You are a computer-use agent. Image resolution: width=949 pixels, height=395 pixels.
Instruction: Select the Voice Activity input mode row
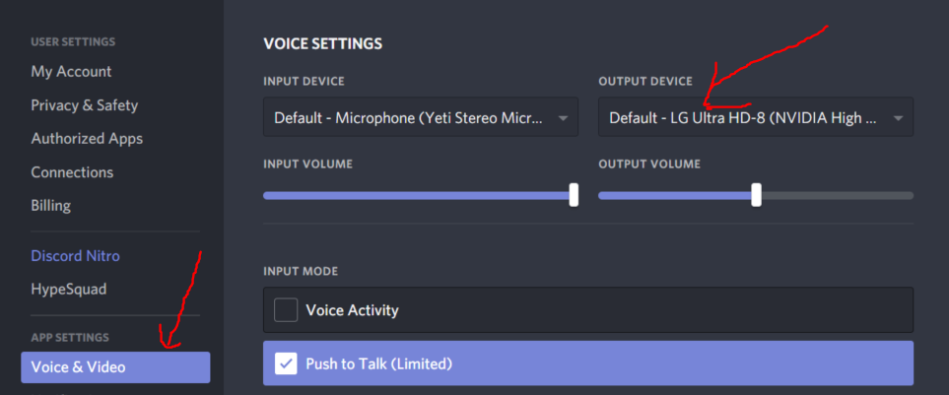tap(588, 309)
